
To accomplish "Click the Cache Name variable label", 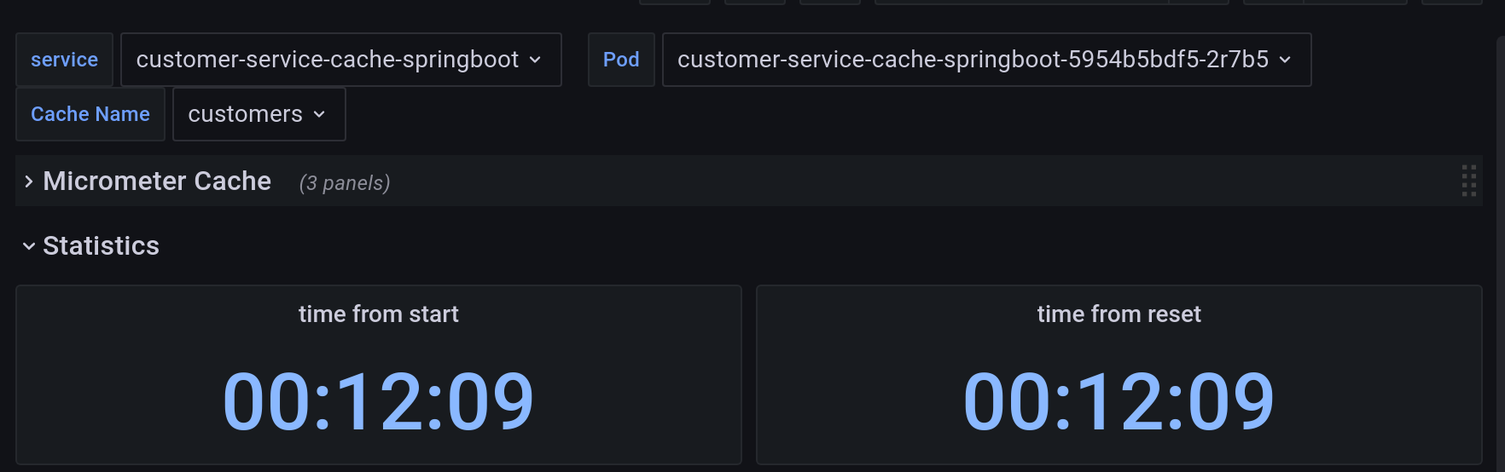I will (x=90, y=114).
